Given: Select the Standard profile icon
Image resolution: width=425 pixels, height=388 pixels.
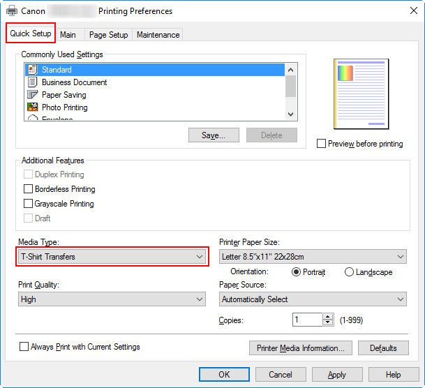Looking at the screenshot, I should click(31, 70).
